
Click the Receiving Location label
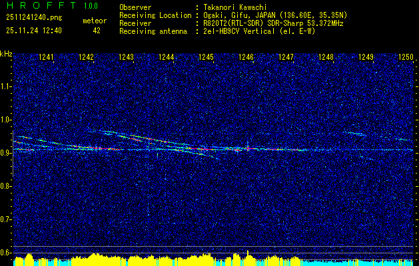coord(155,15)
